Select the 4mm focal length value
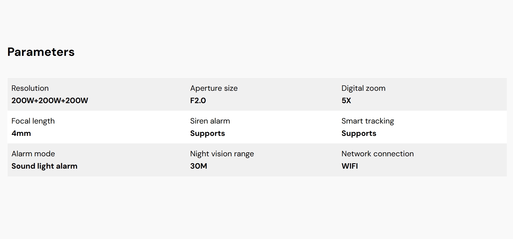Screen dimensions: 513x239 click(x=21, y=133)
